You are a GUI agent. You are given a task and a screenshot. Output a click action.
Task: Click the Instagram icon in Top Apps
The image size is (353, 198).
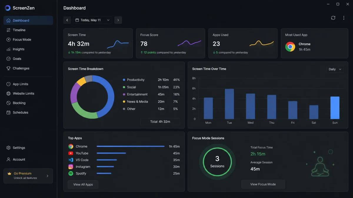point(71,167)
